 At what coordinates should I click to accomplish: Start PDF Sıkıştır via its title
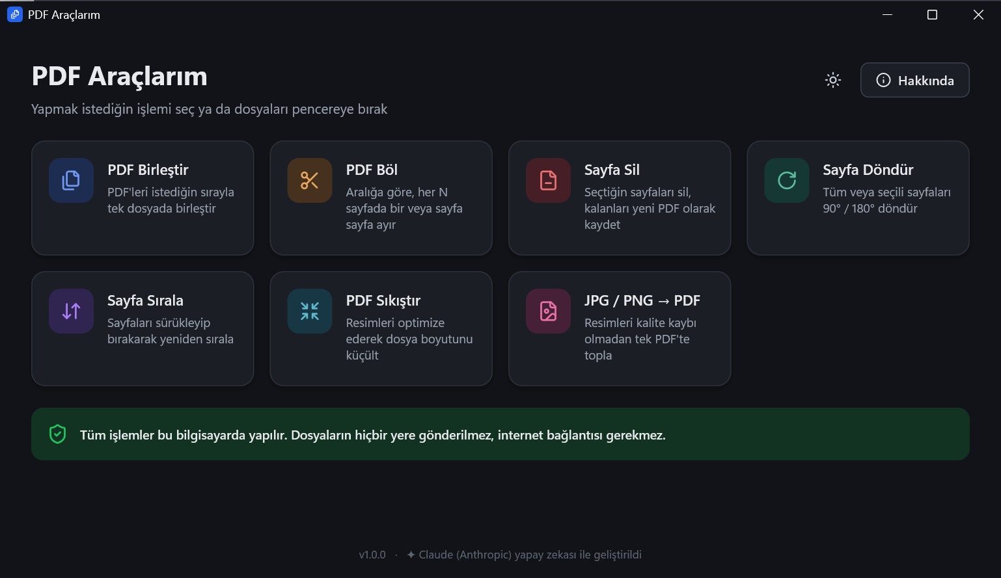[383, 300]
